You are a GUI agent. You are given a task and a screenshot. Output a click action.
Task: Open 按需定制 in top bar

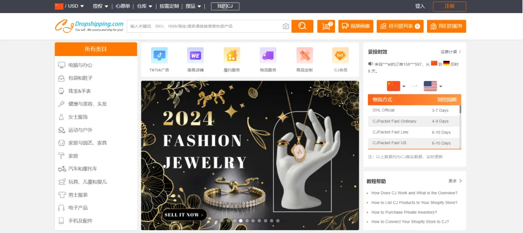[x=169, y=6]
